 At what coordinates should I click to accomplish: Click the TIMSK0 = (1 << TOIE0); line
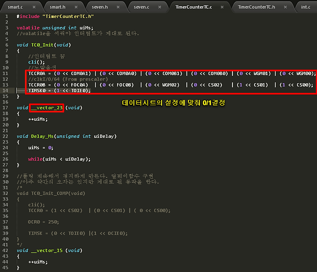59,91
